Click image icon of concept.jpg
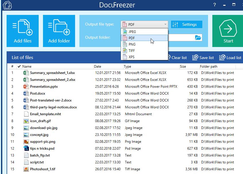The image size is (243, 174). (26, 135)
